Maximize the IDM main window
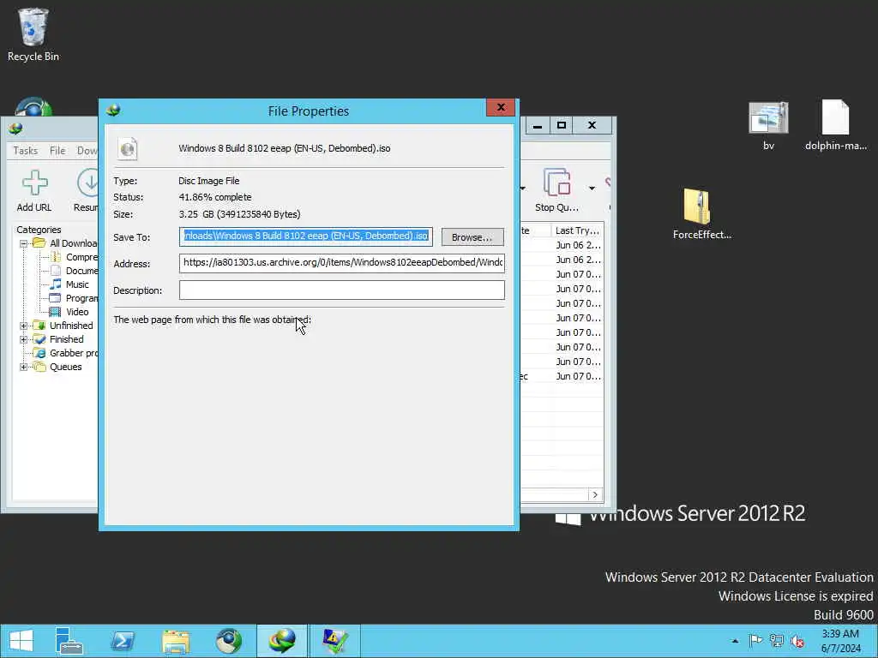Viewport: 878px width, 658px height. click(562, 126)
